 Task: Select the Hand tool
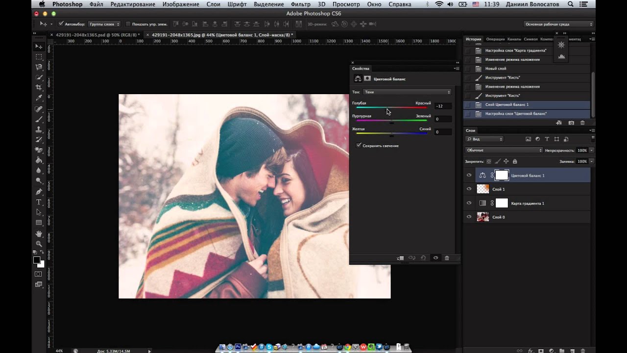coord(39,233)
